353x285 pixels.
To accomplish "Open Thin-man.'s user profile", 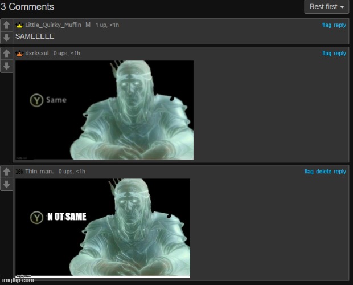I will [40, 172].
